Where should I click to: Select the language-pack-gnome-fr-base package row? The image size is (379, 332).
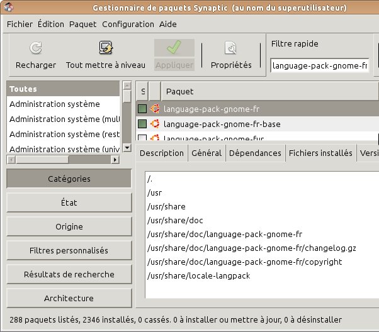coord(257,124)
